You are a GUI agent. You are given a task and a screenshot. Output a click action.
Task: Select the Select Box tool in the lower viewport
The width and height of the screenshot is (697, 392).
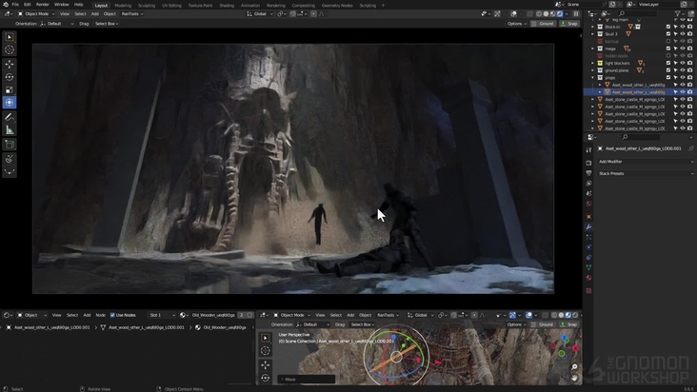click(266, 338)
